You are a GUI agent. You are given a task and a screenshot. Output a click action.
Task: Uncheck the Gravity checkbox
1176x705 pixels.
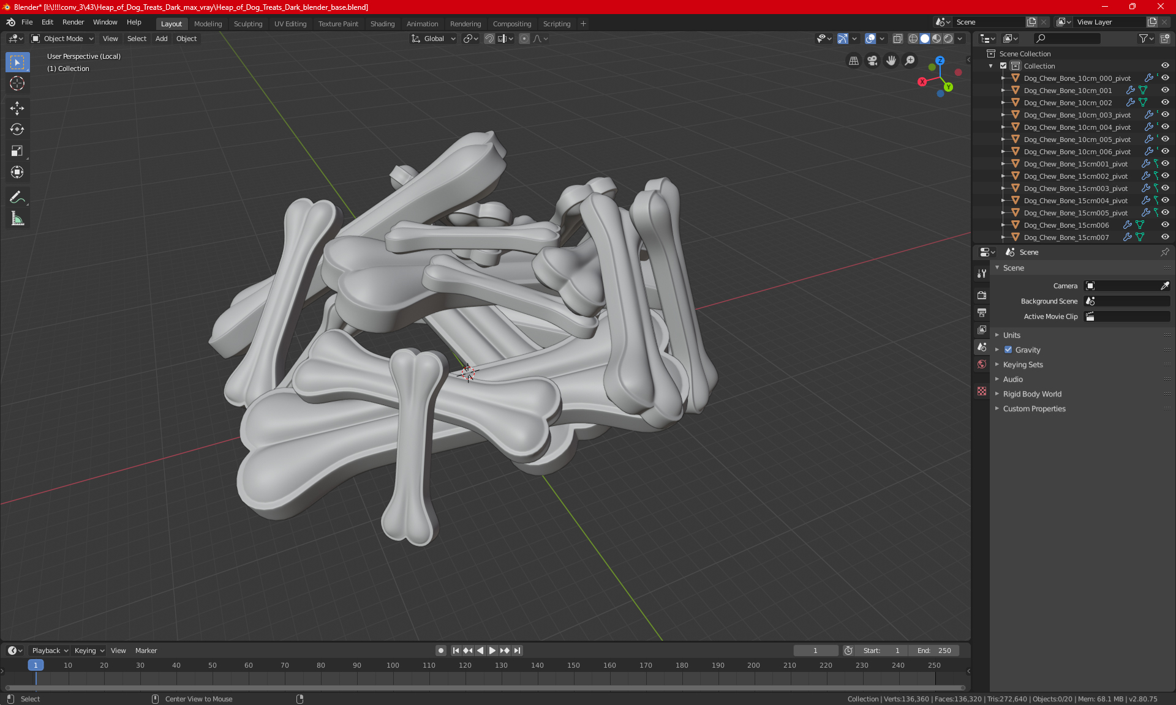1008,350
